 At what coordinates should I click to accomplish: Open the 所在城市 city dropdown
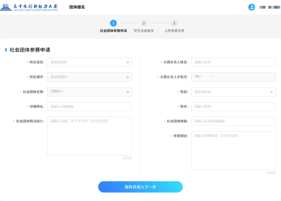[x=89, y=77]
